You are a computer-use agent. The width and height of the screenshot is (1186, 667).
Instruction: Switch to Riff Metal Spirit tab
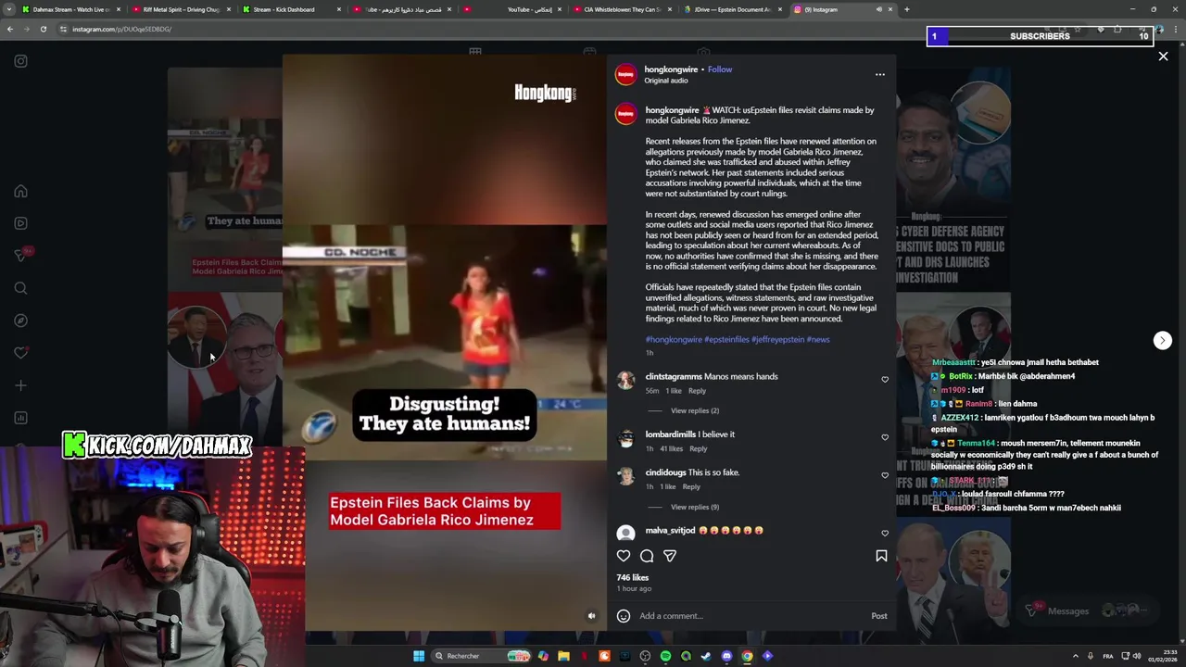click(181, 9)
